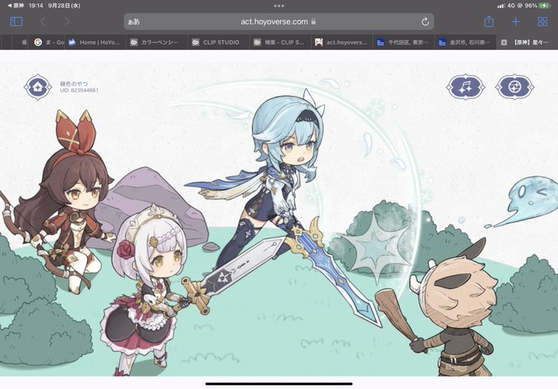Screen dimensions: 558x389
Task: Switch to the カラーペンシ tab
Action: click(x=157, y=42)
